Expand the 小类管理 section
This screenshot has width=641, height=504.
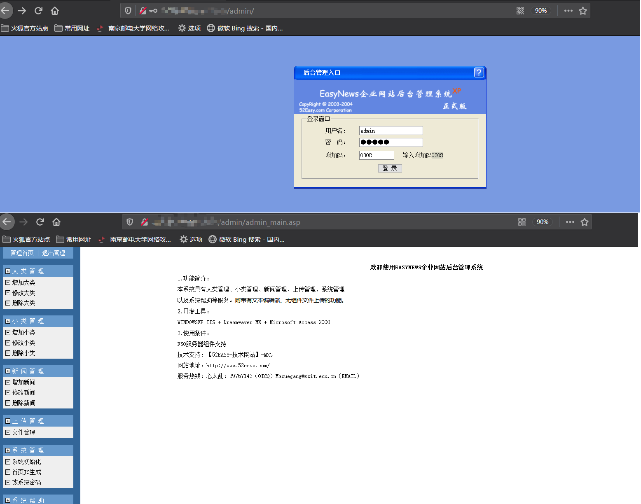coord(8,321)
